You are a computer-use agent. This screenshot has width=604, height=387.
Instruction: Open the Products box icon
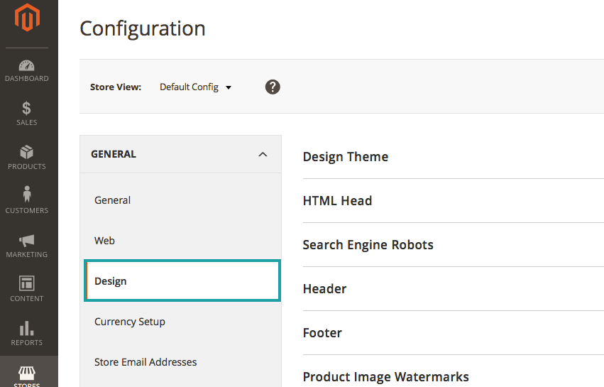point(27,153)
